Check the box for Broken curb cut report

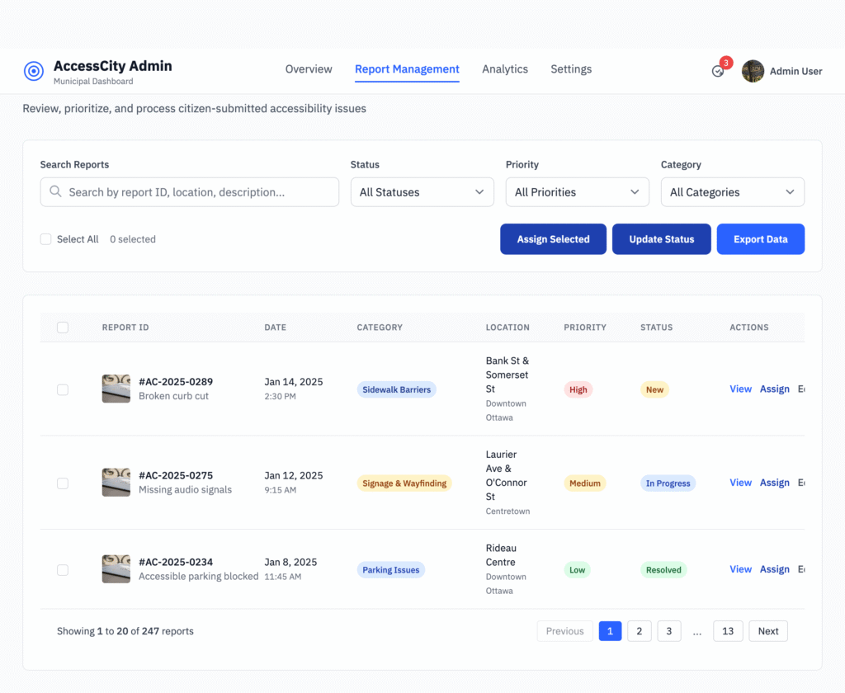click(63, 389)
